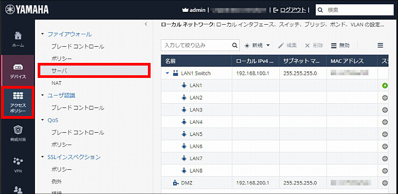The image size is (398, 194).
Task: Click the LAN5 port icon
Action: pos(184,134)
